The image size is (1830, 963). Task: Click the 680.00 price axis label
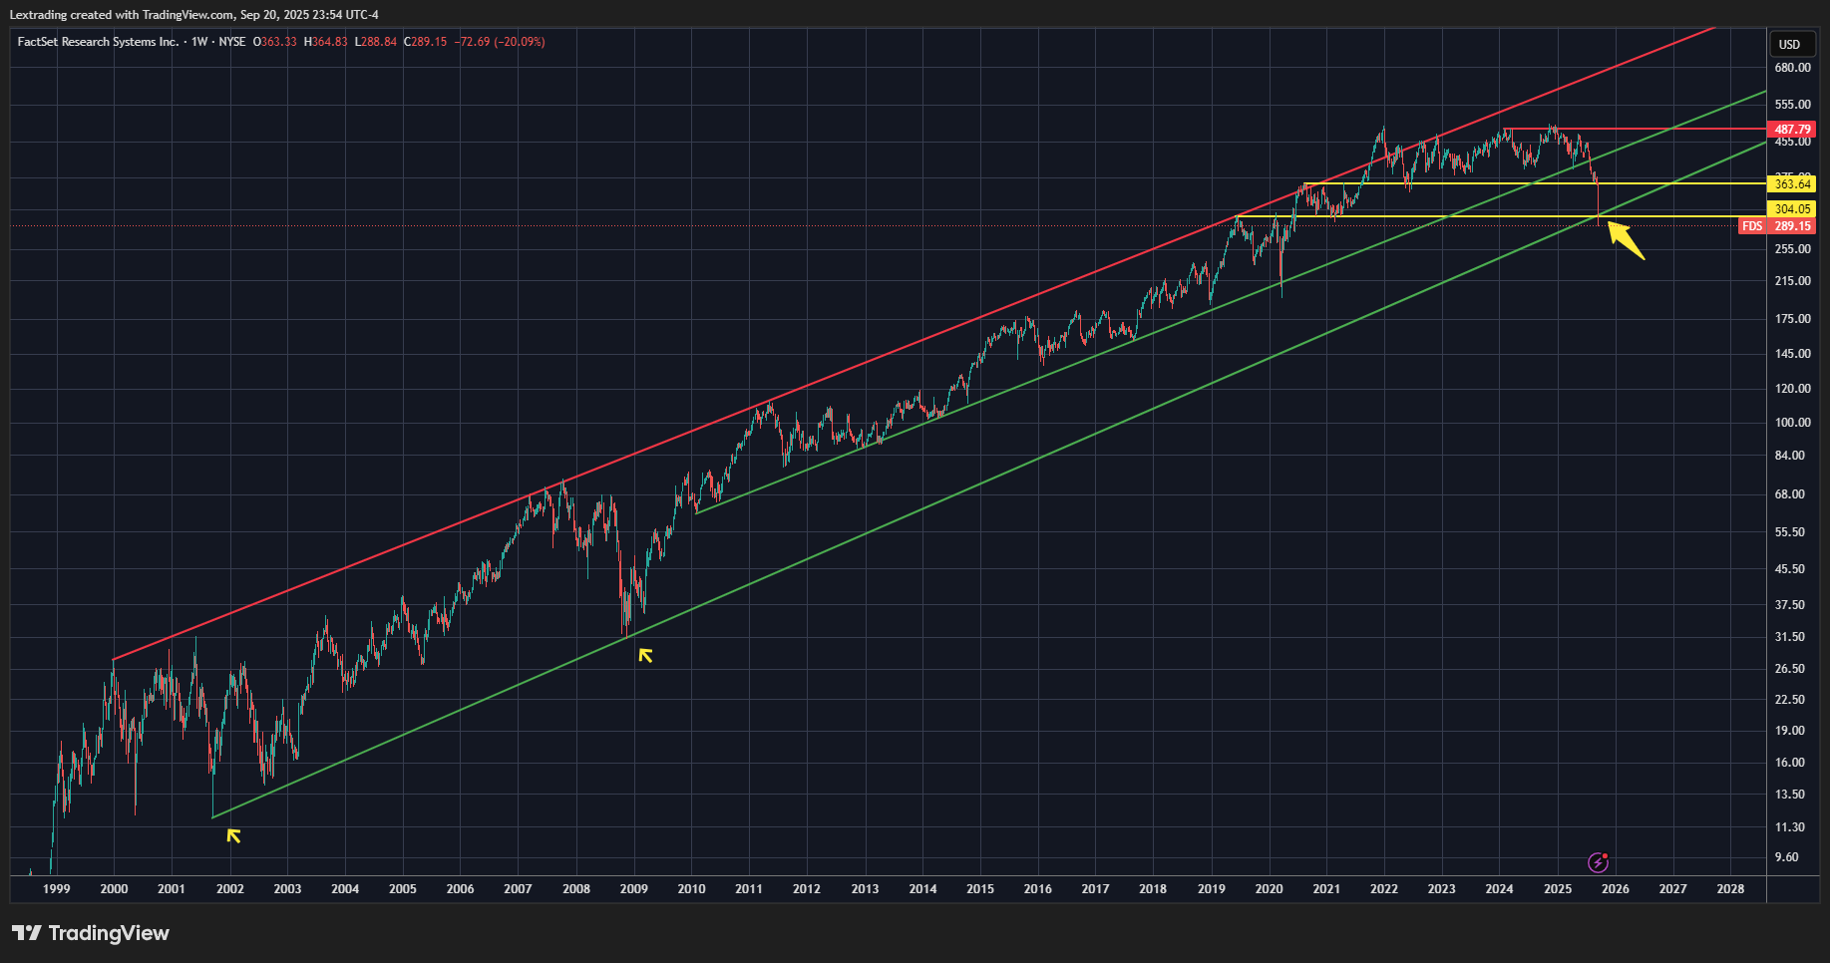(1792, 68)
